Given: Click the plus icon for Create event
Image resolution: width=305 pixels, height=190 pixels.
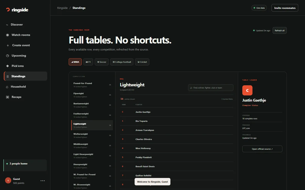Looking at the screenshot, I should coord(8,45).
